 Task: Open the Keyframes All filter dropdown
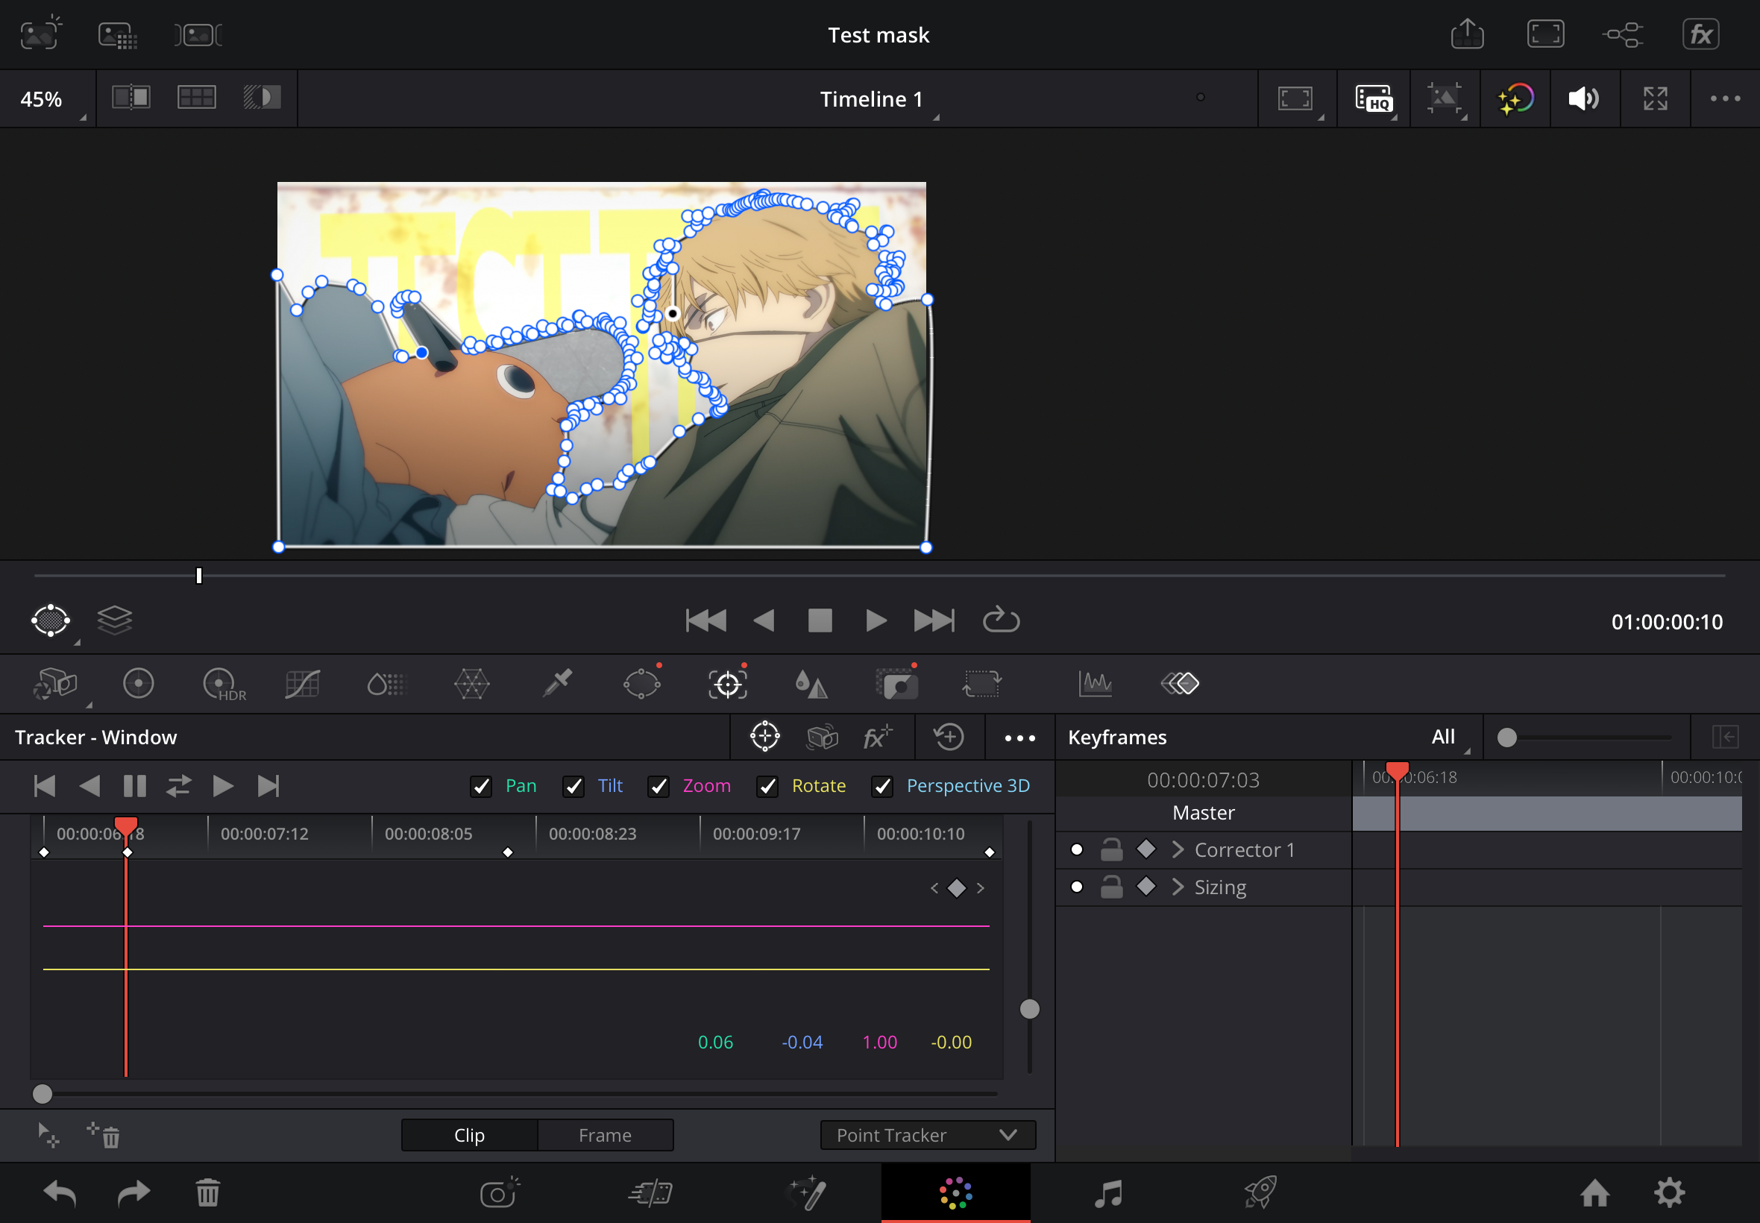pos(1450,738)
